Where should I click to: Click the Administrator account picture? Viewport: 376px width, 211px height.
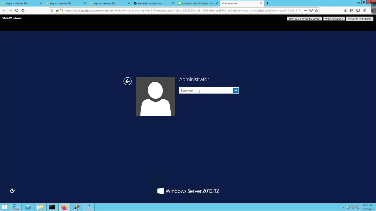pos(156,96)
